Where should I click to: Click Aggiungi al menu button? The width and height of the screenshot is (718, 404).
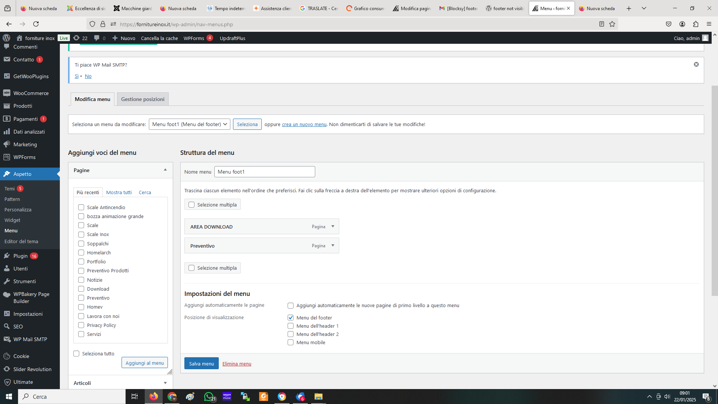(x=145, y=363)
